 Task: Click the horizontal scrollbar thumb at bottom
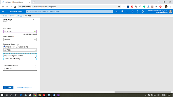(x=143, y=92)
